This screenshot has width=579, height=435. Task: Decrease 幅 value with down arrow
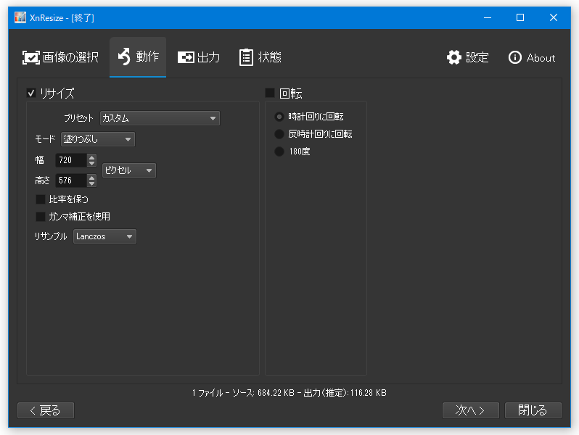91,163
